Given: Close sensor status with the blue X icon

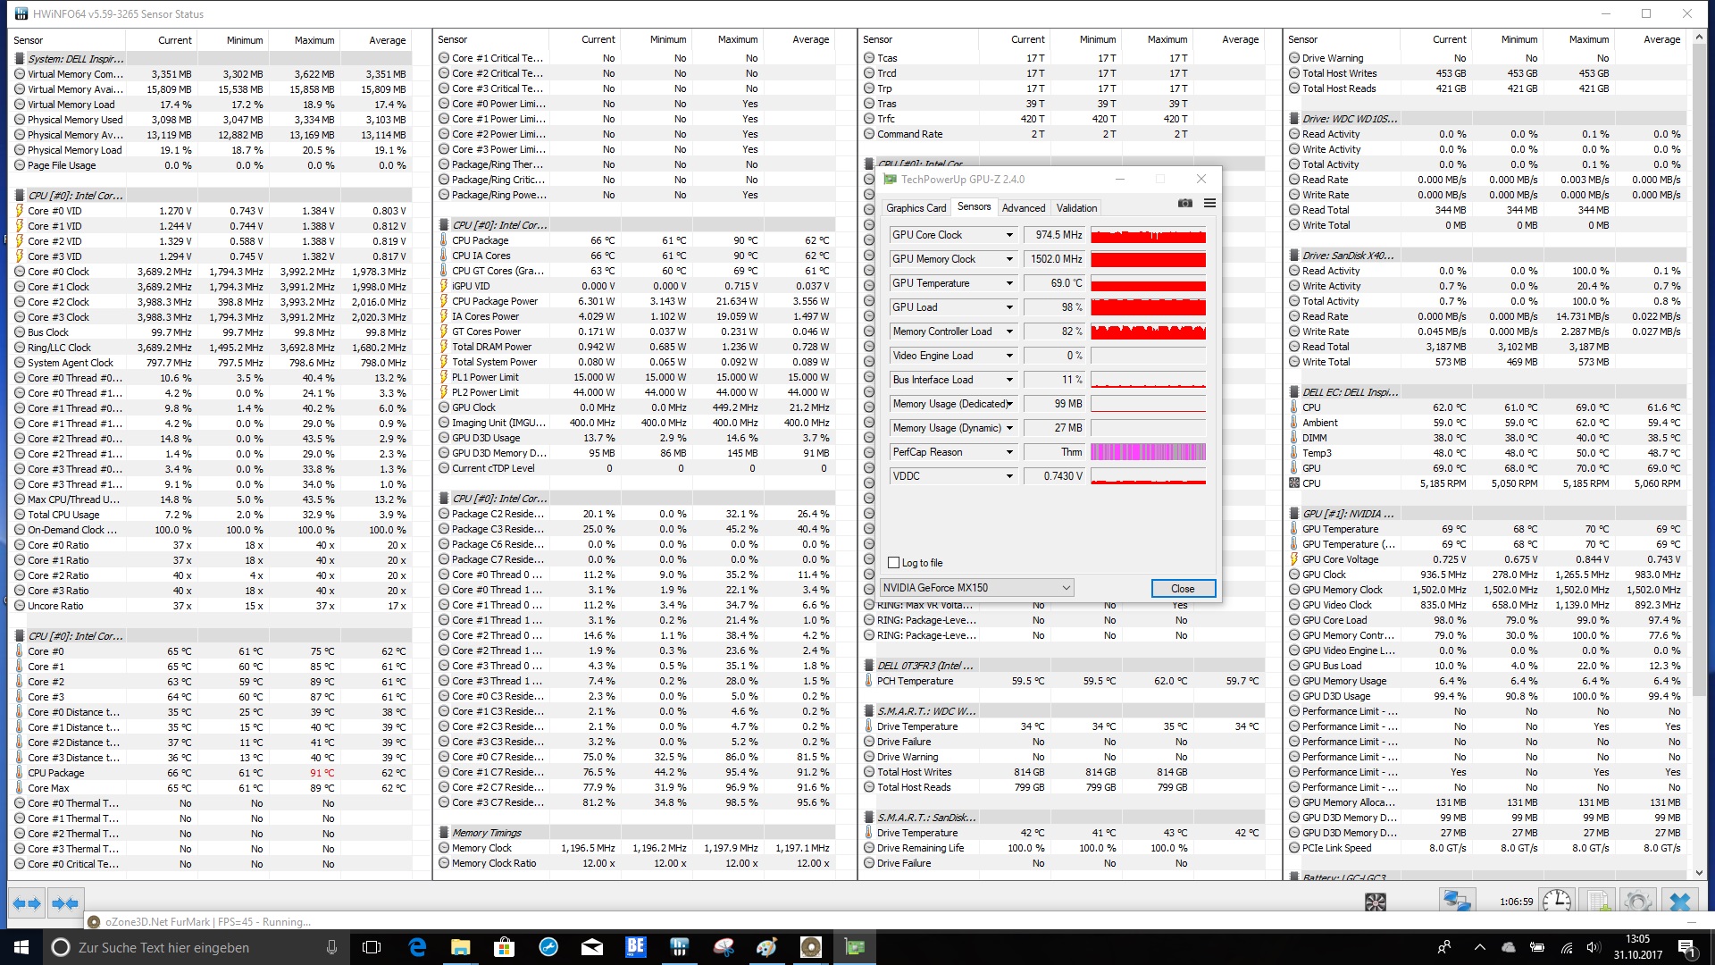Looking at the screenshot, I should point(1680,902).
